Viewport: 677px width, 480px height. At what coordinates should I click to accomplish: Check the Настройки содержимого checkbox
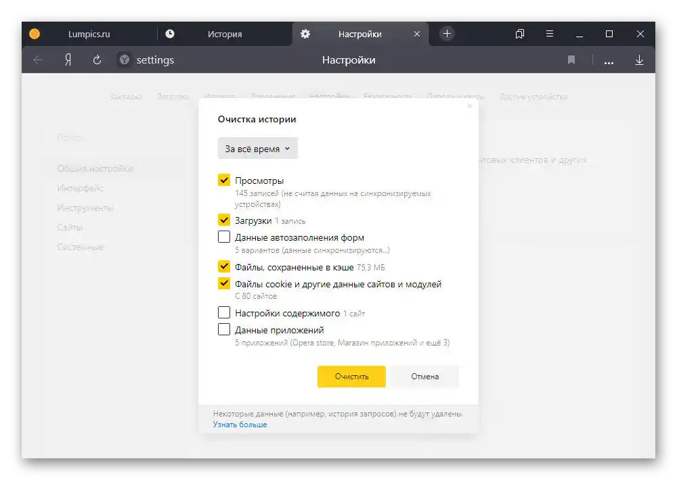pos(224,312)
